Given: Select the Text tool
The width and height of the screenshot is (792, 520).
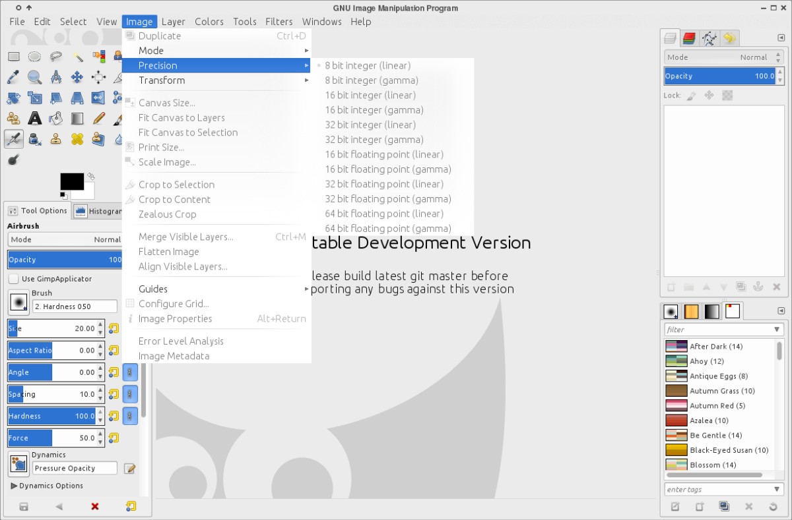Looking at the screenshot, I should point(34,119).
